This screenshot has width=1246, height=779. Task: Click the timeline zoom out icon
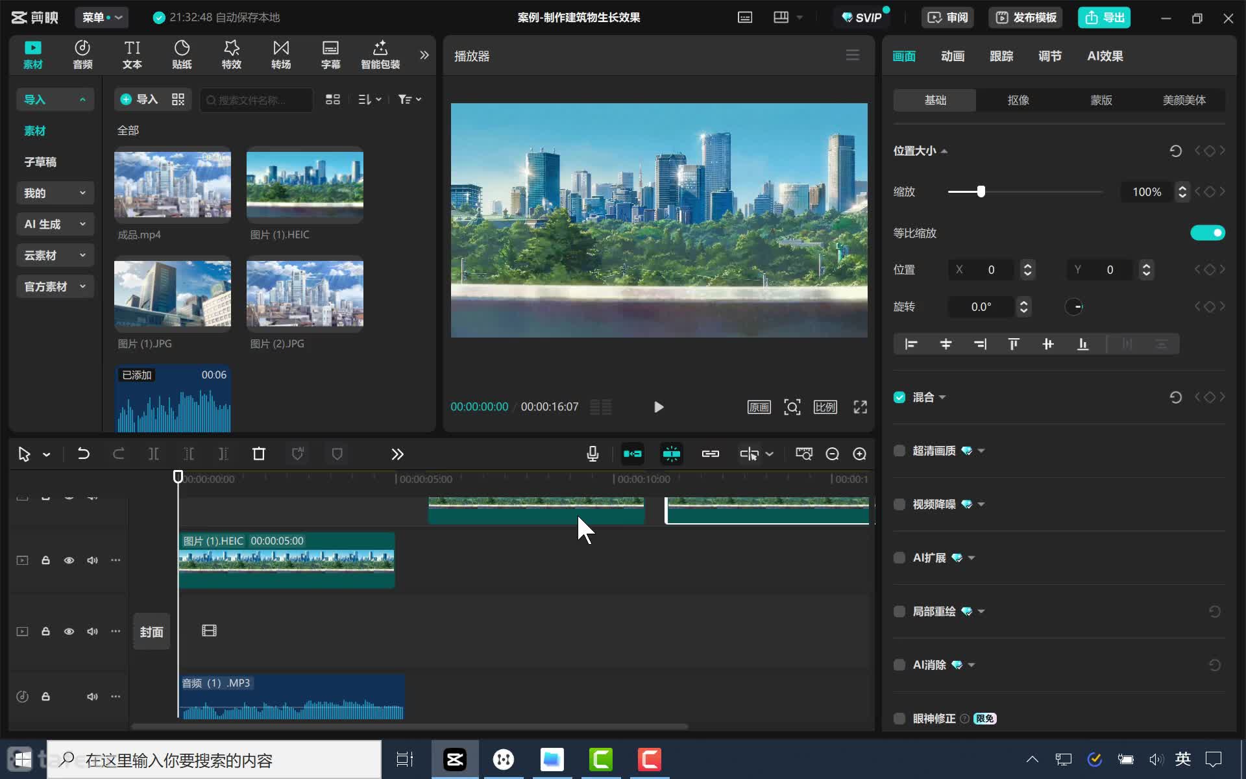pyautogui.click(x=833, y=454)
